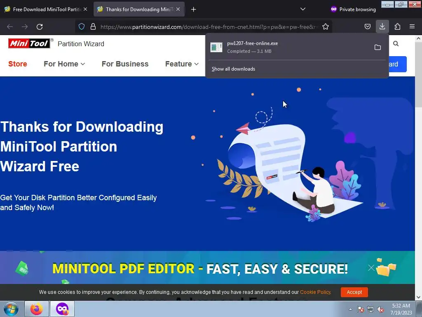
Task: Open the Cookie Policy link
Action: pyautogui.click(x=315, y=292)
